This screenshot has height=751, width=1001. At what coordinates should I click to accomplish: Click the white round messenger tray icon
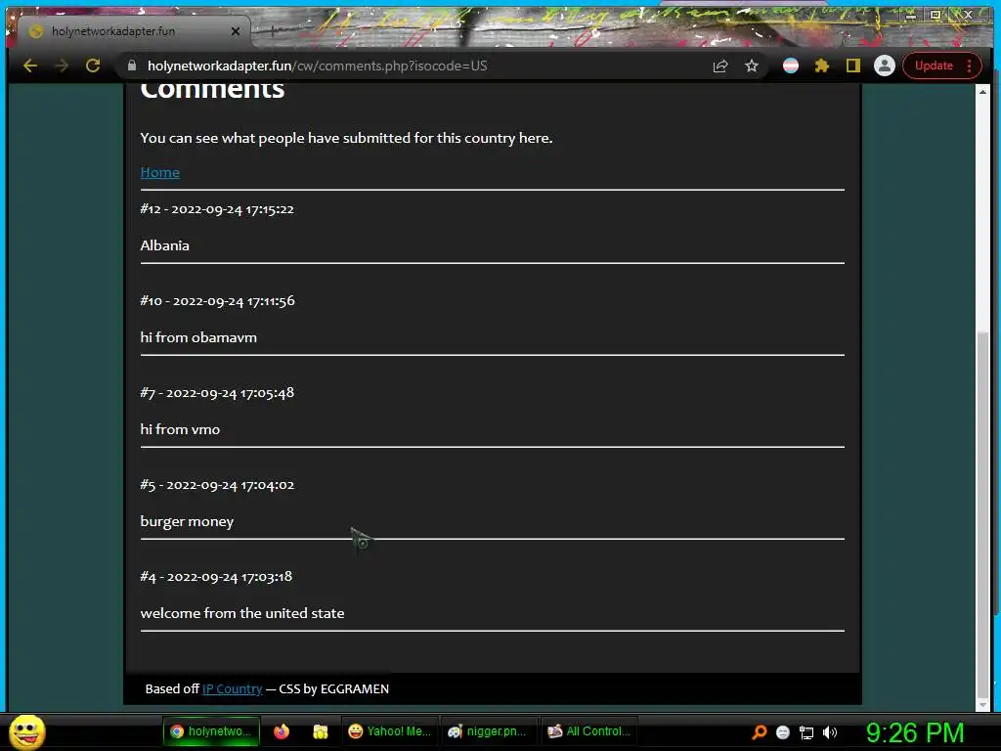(783, 732)
